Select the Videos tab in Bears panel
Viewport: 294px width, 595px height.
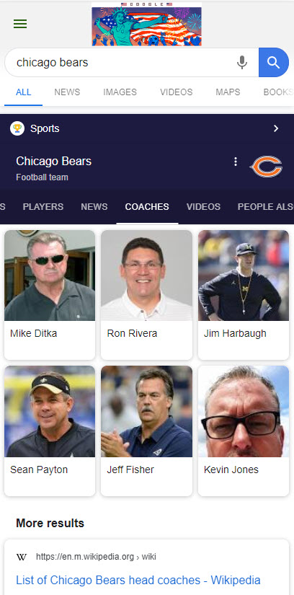203,207
